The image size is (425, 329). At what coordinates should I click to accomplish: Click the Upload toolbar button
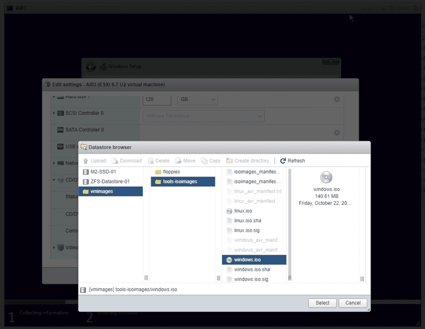pos(95,161)
